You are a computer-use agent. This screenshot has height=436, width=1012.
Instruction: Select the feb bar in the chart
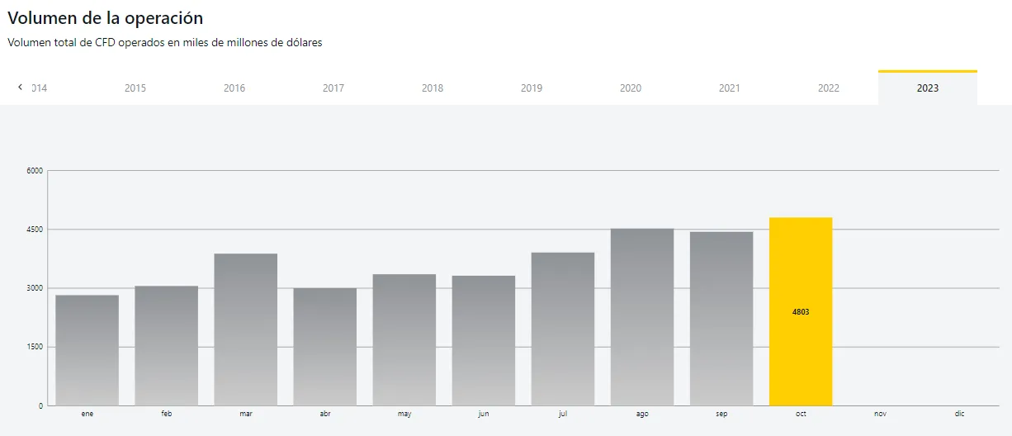coord(167,346)
